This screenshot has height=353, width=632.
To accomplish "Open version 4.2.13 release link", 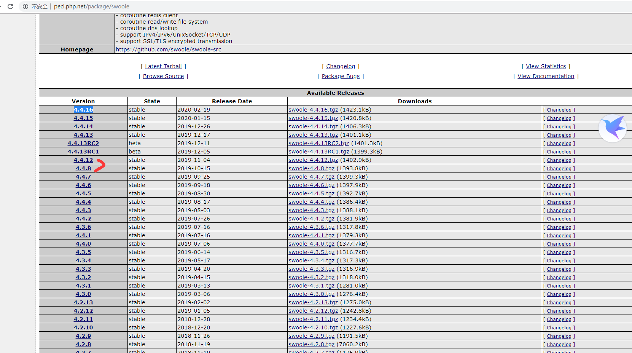I will pyautogui.click(x=83, y=302).
